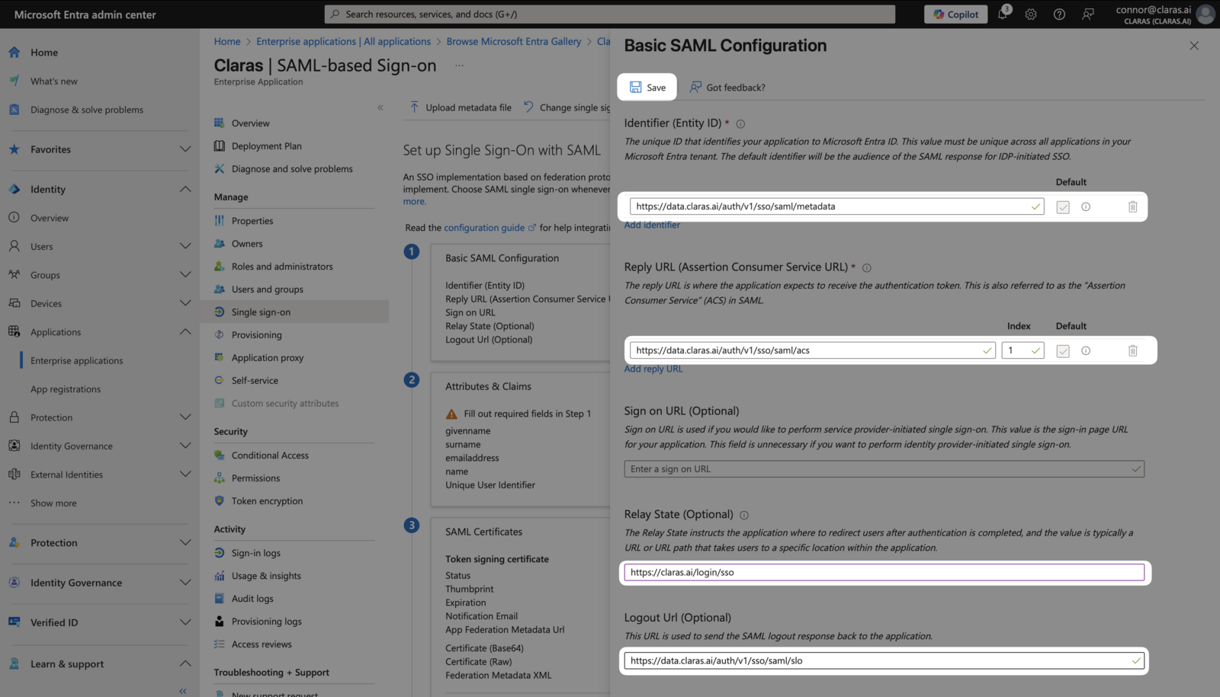Collapse Learn & support chevron
Screen dimensions: 1220x697
point(185,663)
